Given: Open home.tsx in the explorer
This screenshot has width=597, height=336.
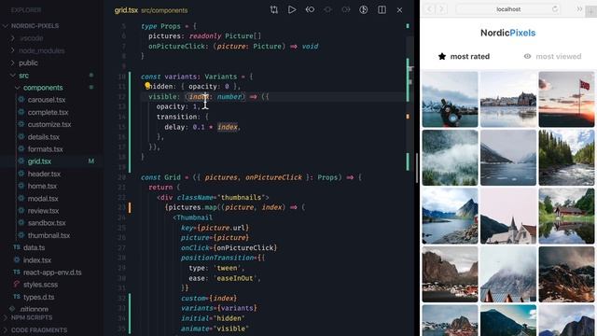Looking at the screenshot, I should tap(42, 187).
